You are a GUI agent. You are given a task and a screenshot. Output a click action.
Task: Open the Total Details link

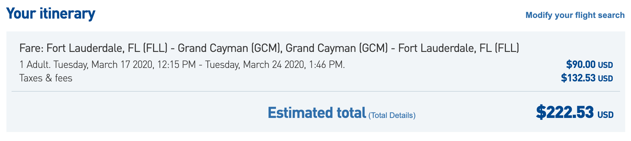click(392, 115)
